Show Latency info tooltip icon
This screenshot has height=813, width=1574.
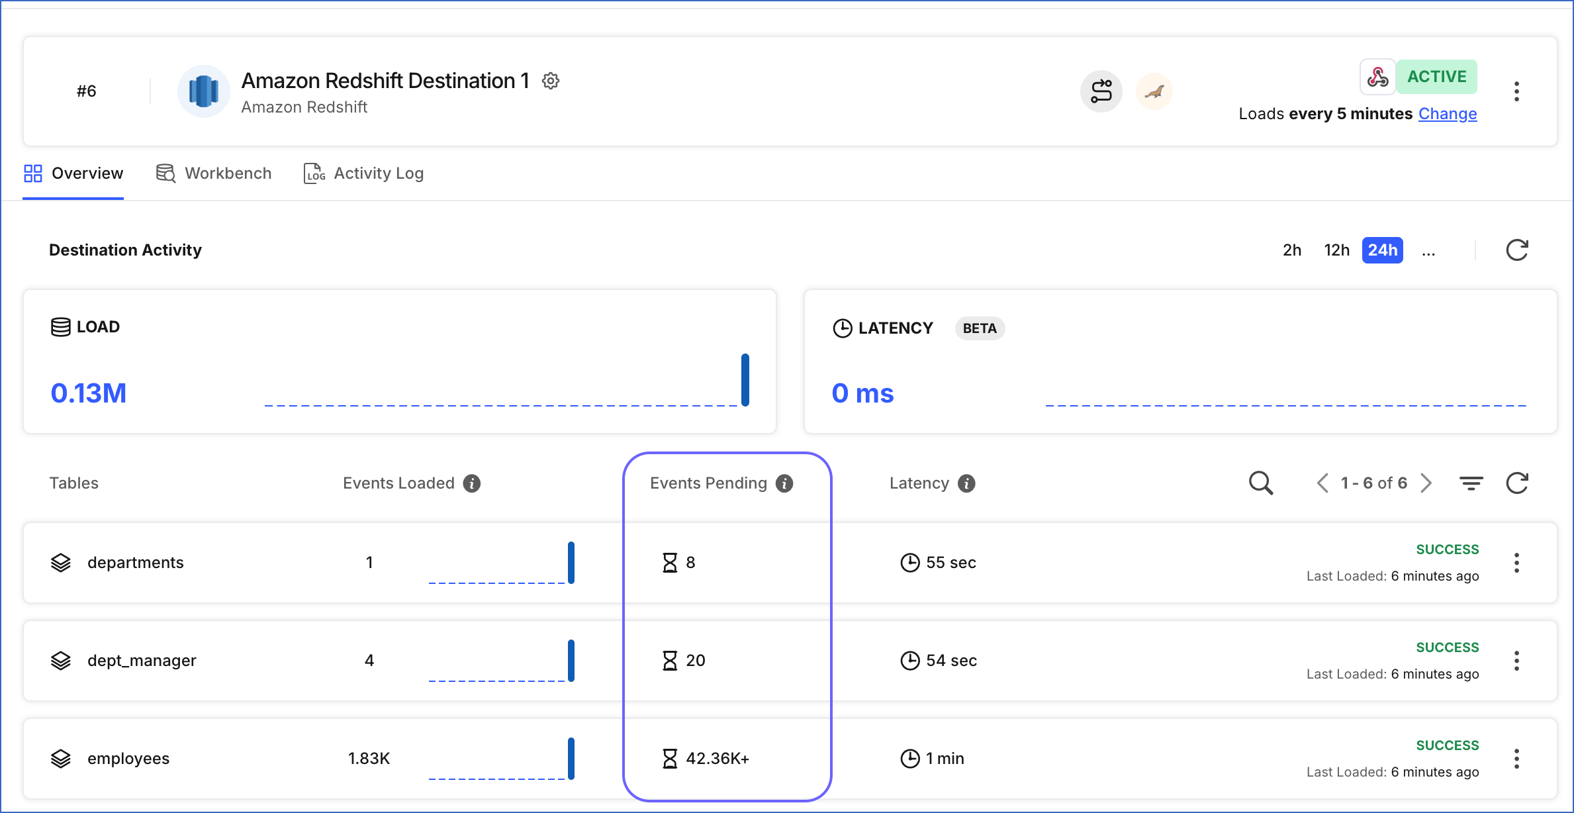(x=966, y=483)
